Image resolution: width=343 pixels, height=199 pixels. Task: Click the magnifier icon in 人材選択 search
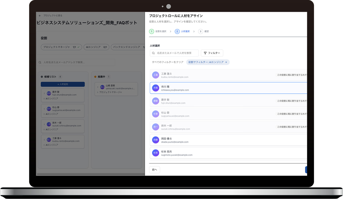pos(153,53)
